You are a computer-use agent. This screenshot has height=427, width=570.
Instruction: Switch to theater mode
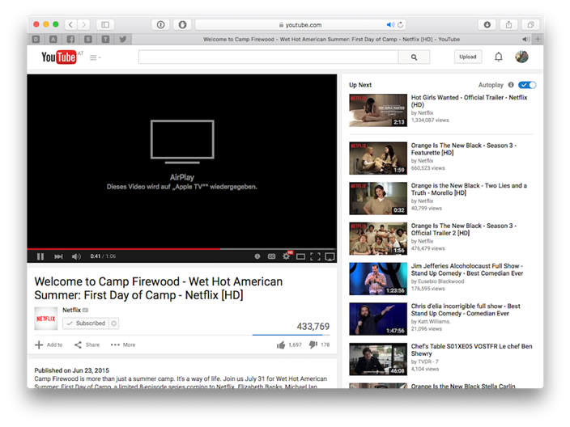[x=300, y=256]
